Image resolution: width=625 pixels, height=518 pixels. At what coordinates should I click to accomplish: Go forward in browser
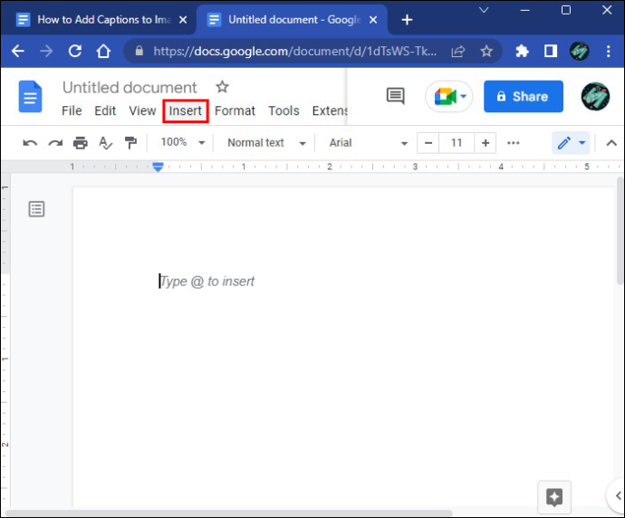tap(46, 51)
